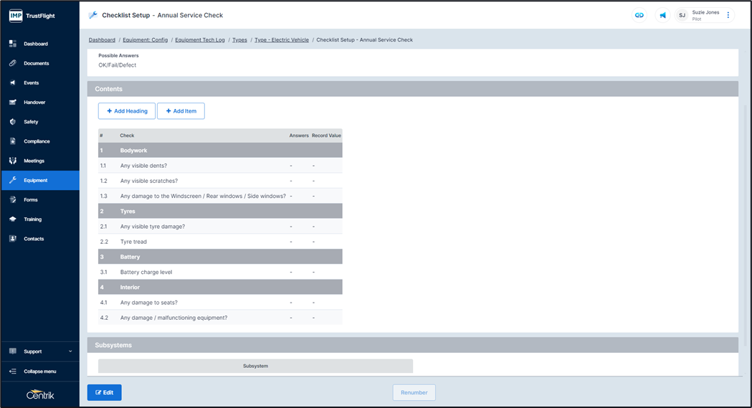752x408 pixels.
Task: Open the Compliance sidebar item
Action: [x=37, y=141]
